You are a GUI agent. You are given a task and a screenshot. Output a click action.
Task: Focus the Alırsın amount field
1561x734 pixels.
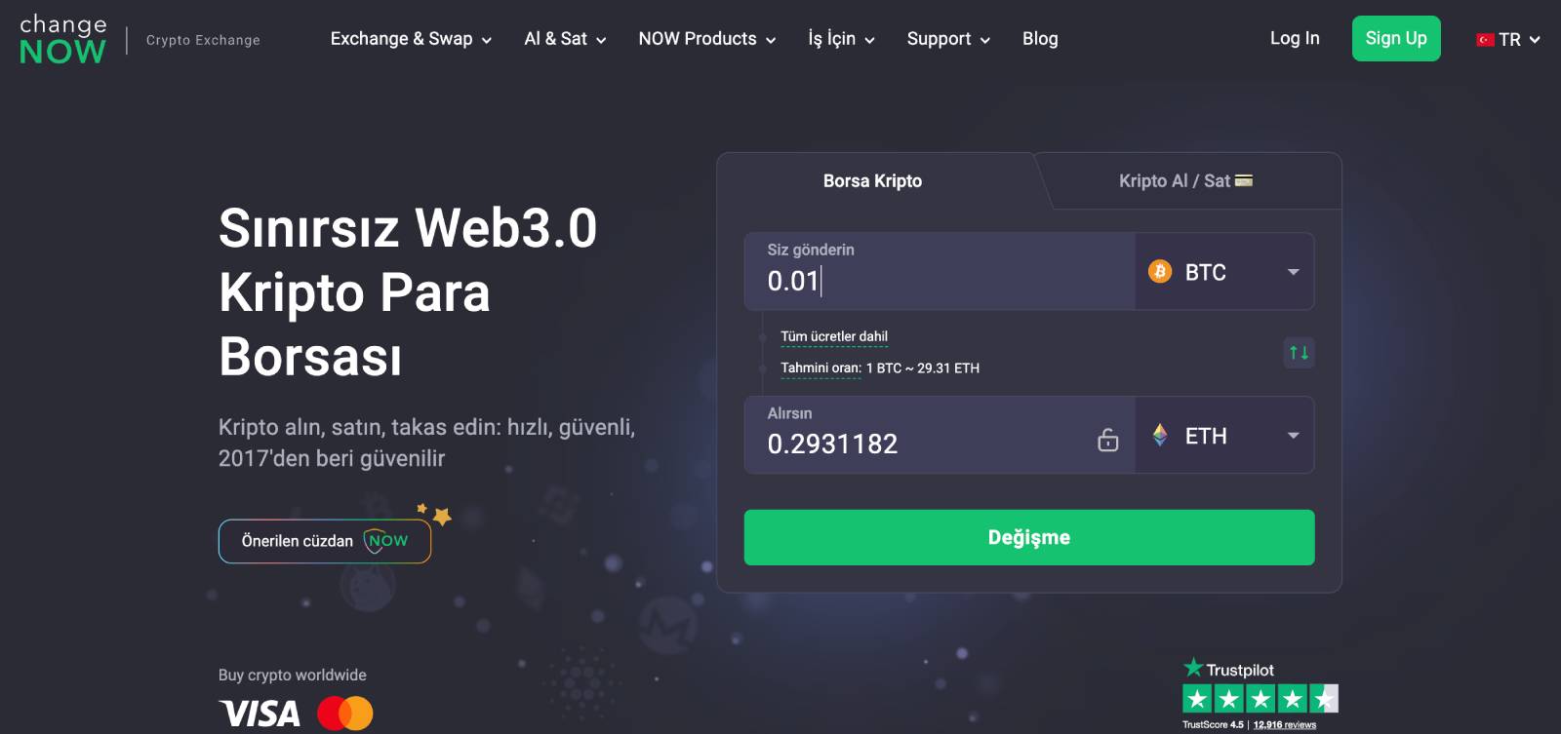(x=940, y=436)
